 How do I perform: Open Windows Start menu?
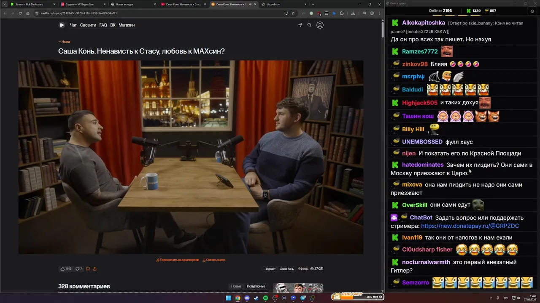(228, 298)
